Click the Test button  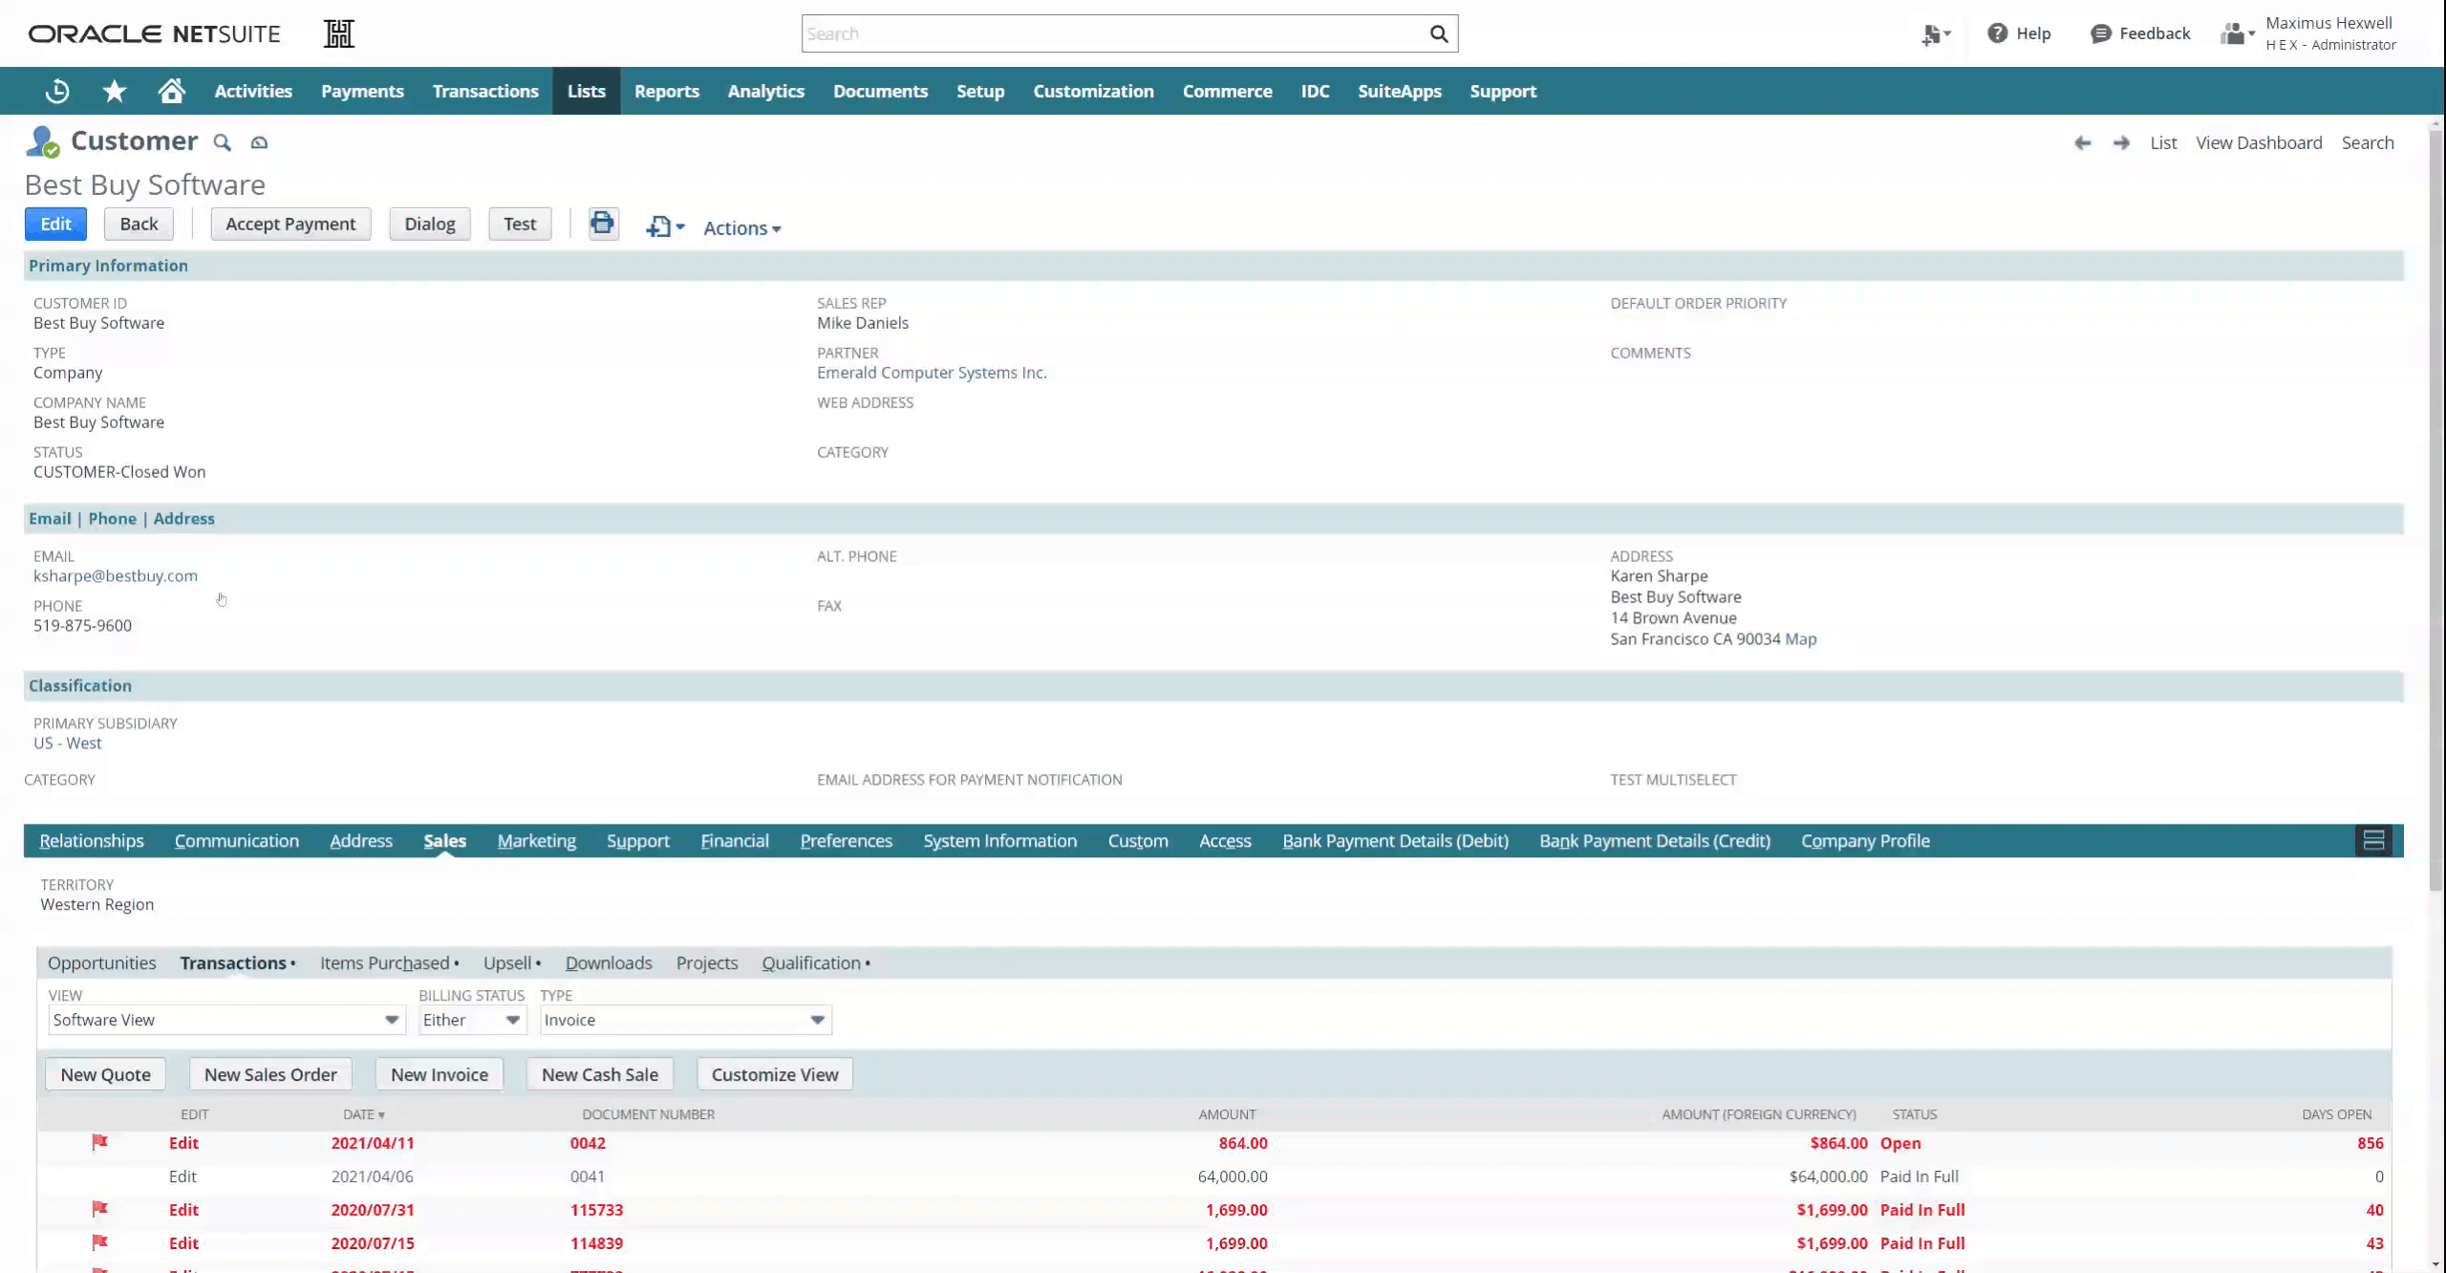[520, 224]
